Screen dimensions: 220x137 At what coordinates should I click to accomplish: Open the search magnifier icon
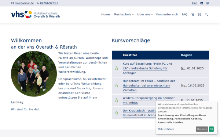[206, 14]
